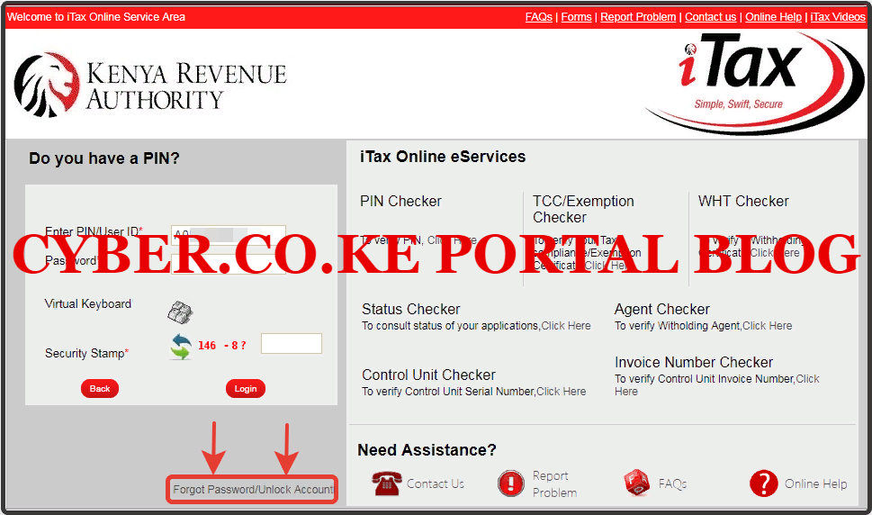Click Here link under Agent Checker
This screenshot has width=872, height=515.
pos(767,326)
